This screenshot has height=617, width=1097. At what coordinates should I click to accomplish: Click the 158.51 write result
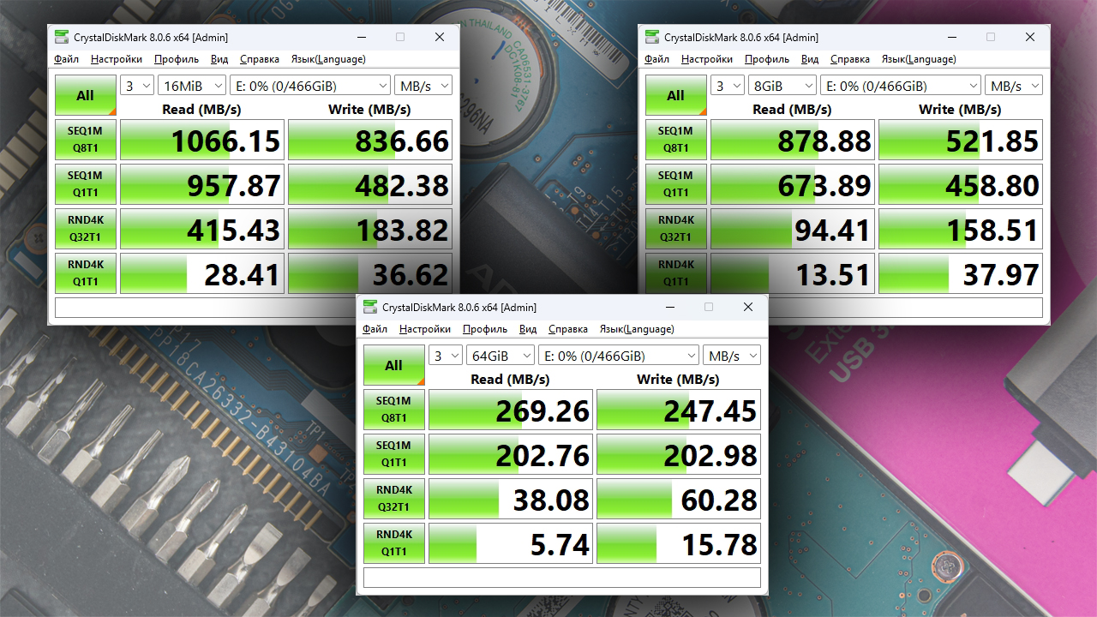pos(961,229)
